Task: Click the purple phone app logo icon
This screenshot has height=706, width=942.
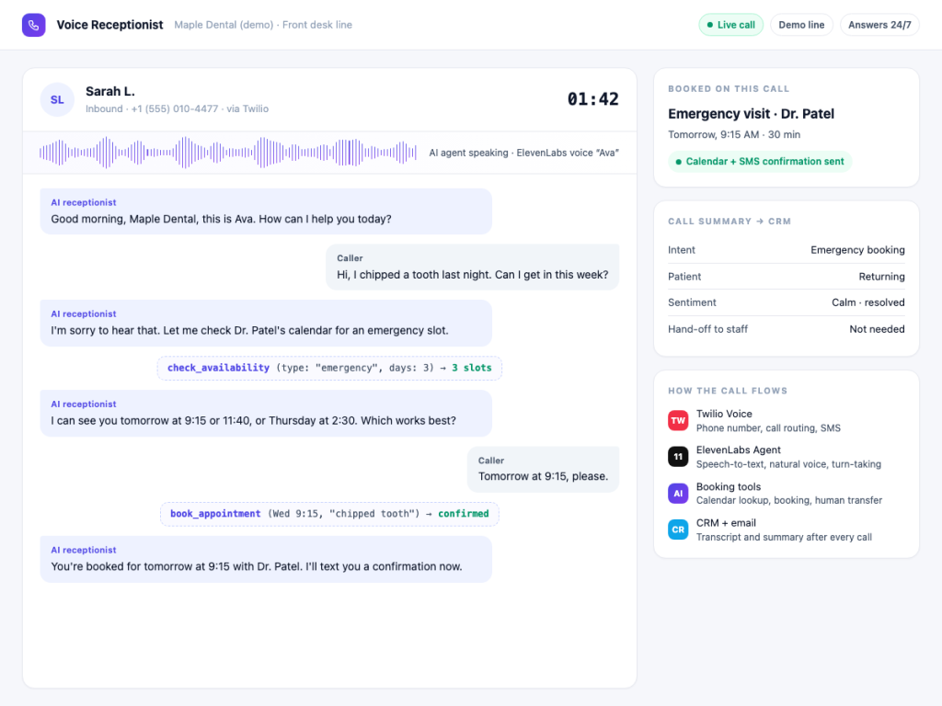Action: [x=34, y=25]
